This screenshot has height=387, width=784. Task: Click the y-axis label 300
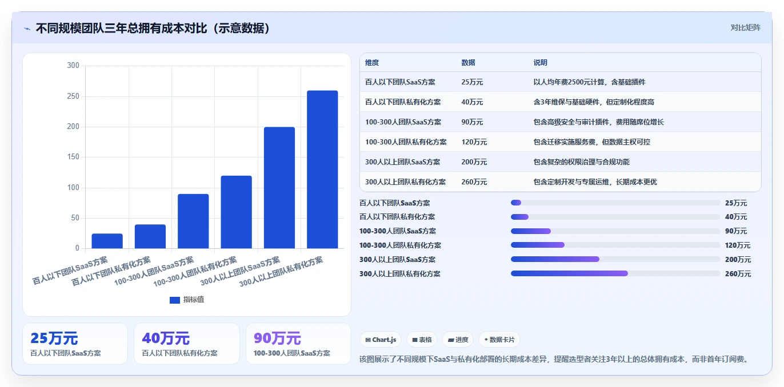(73, 66)
